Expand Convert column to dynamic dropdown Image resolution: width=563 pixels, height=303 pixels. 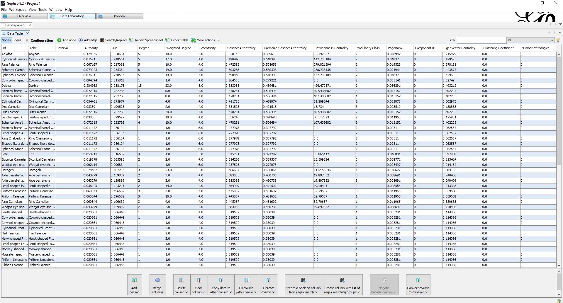[x=426, y=292]
